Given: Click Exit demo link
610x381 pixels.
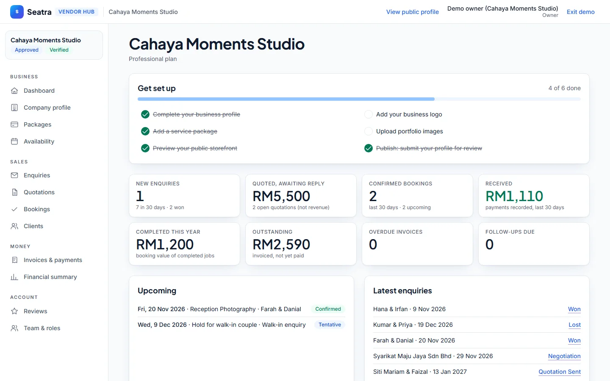Looking at the screenshot, I should pos(581,12).
